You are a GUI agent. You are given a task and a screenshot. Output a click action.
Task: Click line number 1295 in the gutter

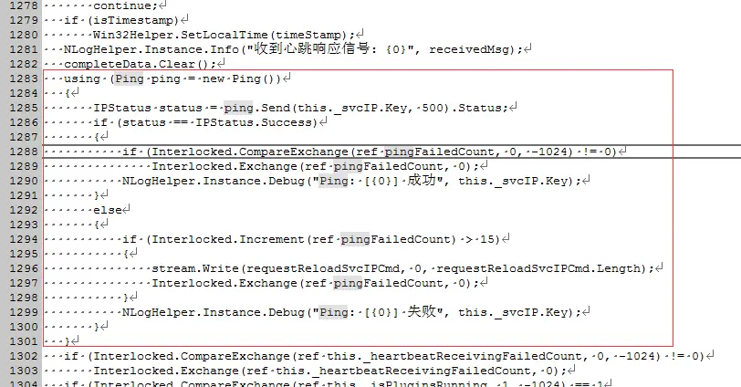tap(23, 253)
